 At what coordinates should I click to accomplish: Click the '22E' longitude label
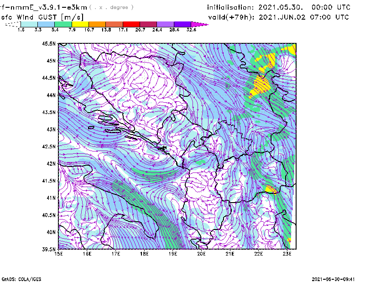[258, 254]
